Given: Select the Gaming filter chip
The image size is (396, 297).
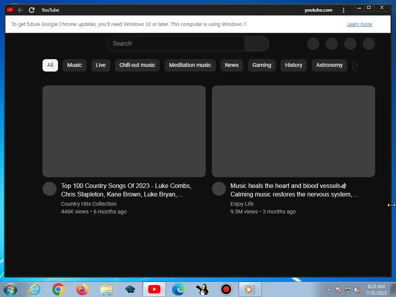Looking at the screenshot, I should click(262, 65).
